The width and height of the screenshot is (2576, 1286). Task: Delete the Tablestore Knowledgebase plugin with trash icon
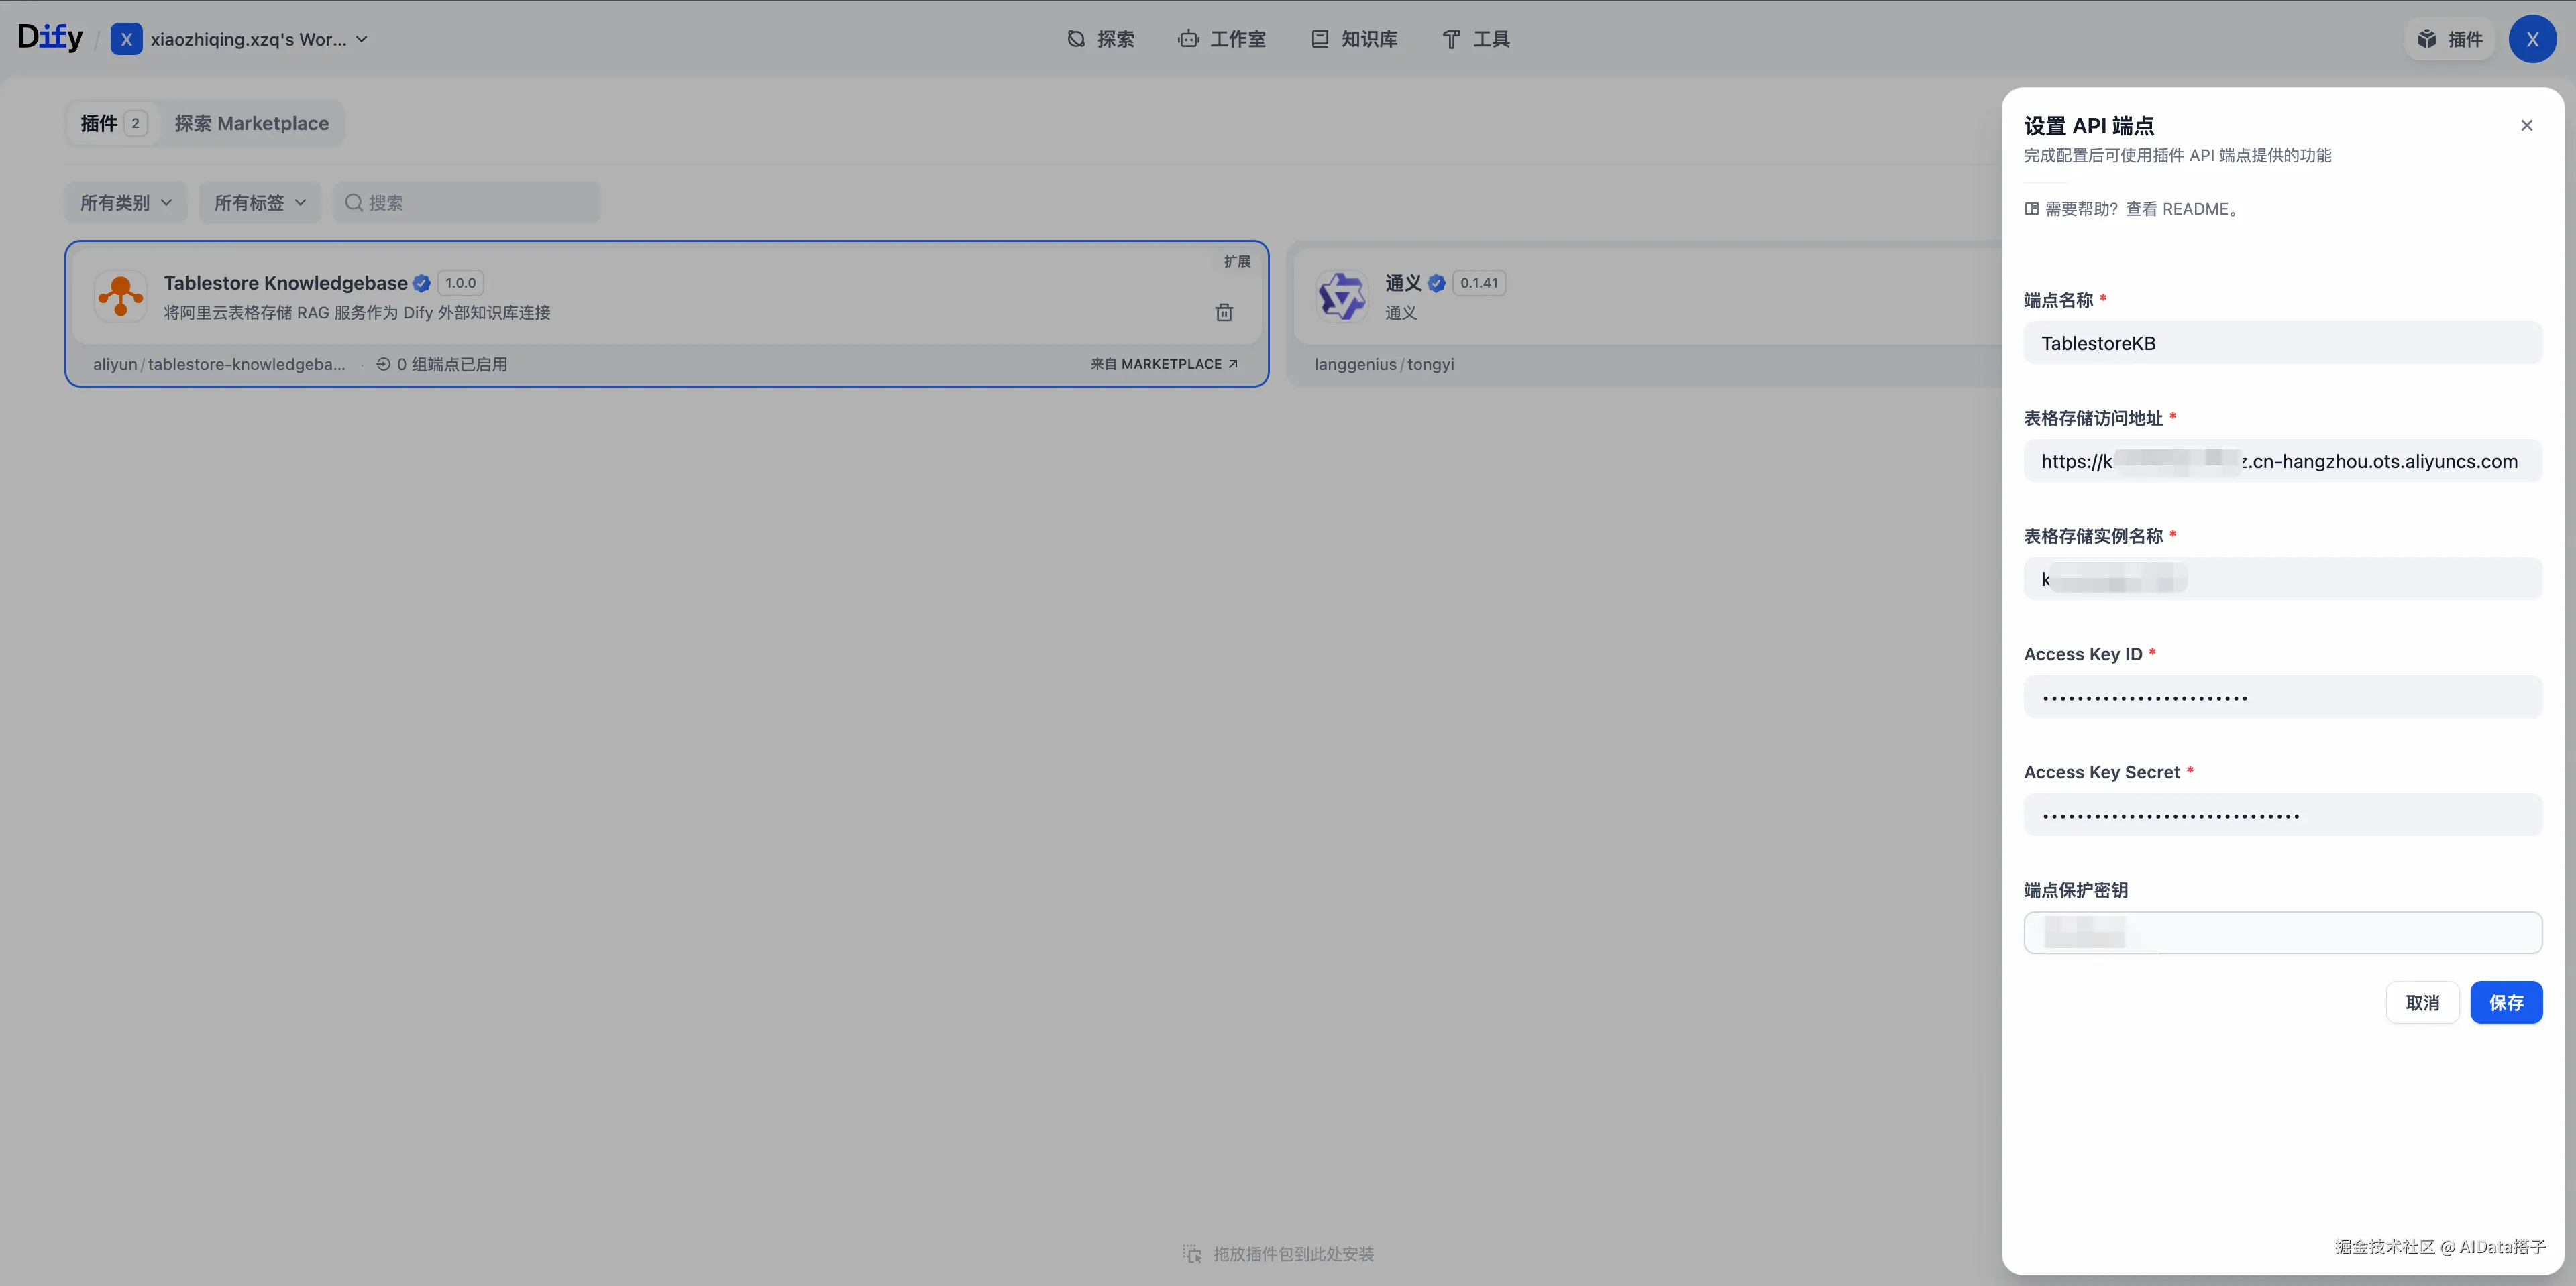click(x=1224, y=312)
